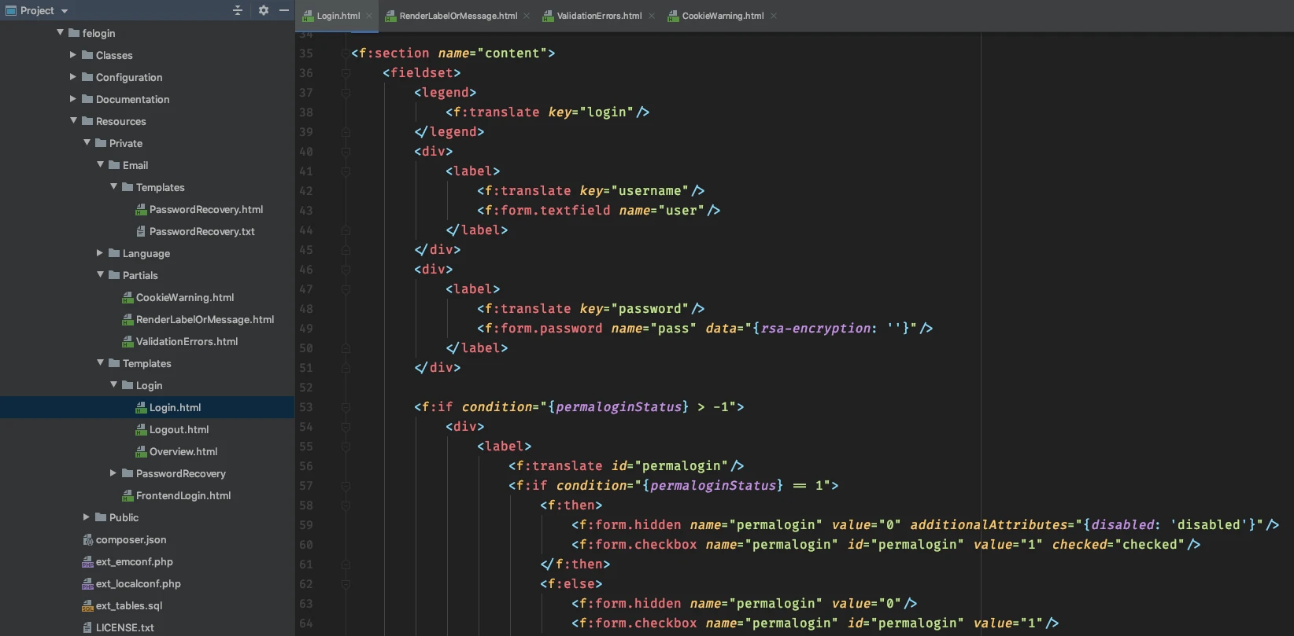Expand the Language folder
Viewport: 1294px width, 636px height.
pos(100,252)
